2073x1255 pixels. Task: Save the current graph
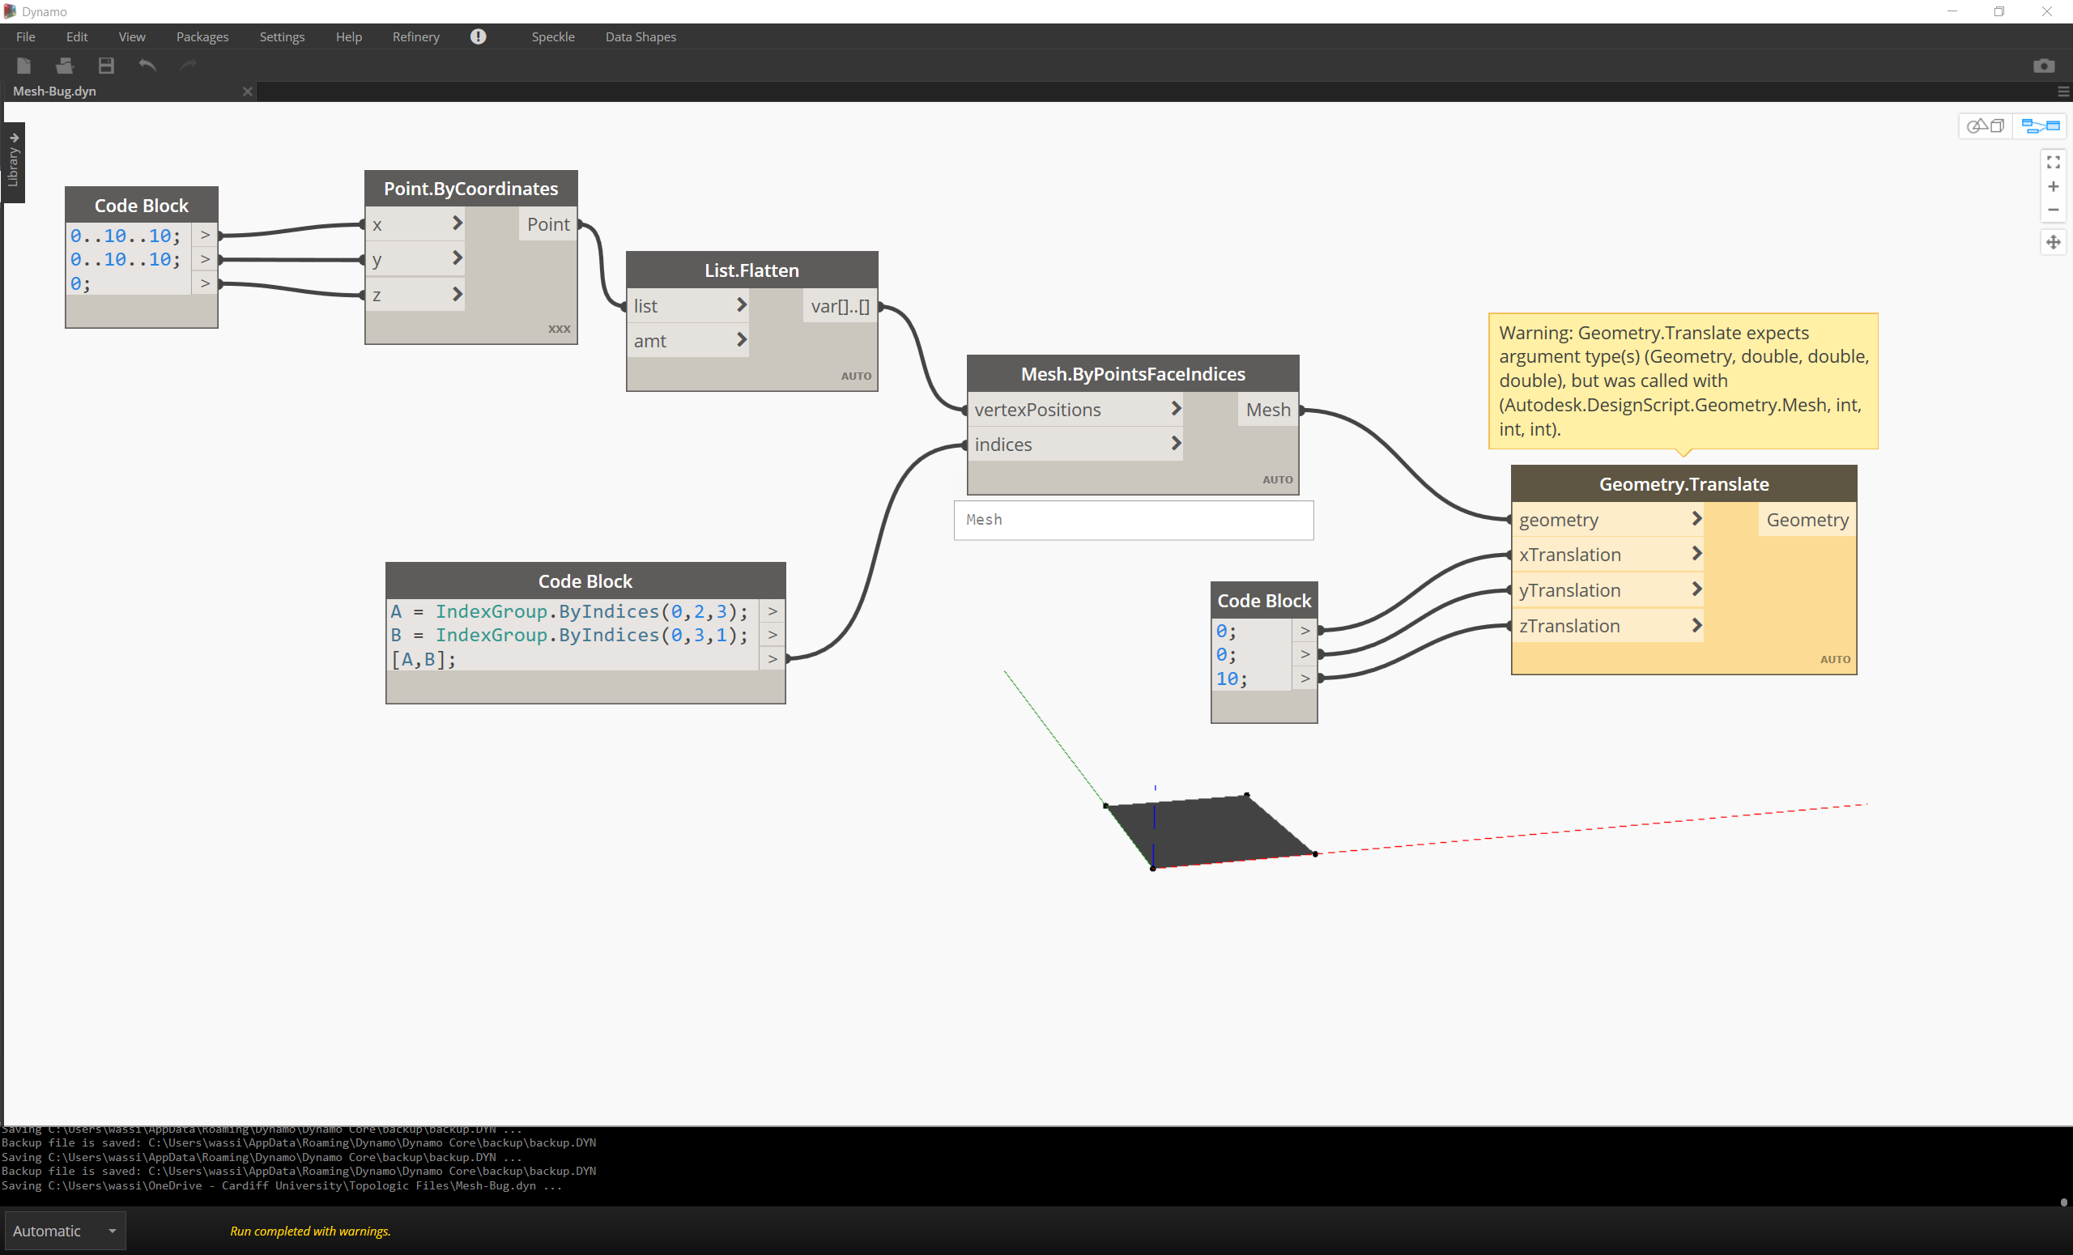point(105,65)
